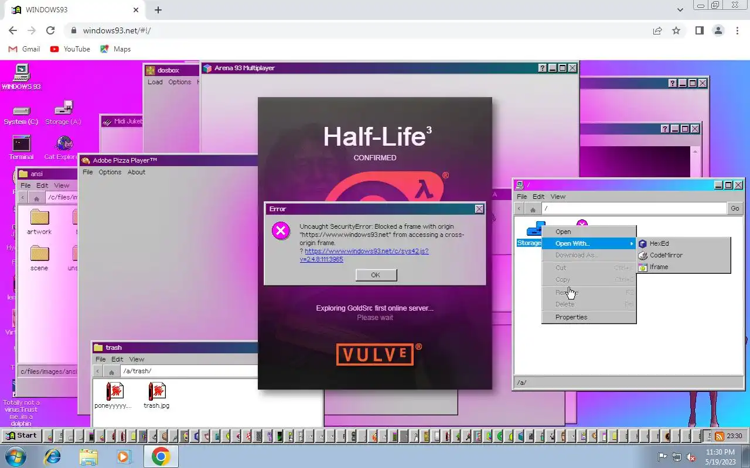Open Edit menu in the trash window

(117, 359)
